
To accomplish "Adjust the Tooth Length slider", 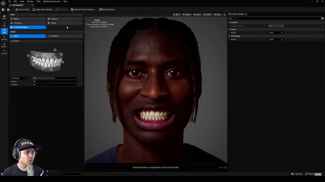I will coord(55,78).
